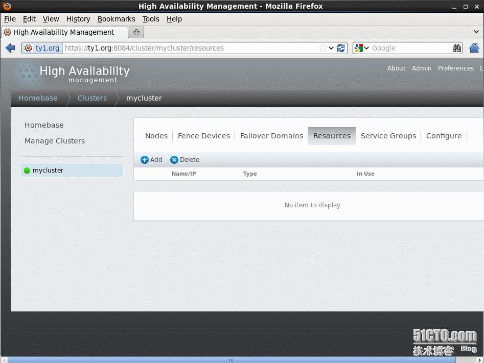The height and width of the screenshot is (363, 484).
Task: Click the horizontal scrollbar thumb
Action: [x=232, y=360]
